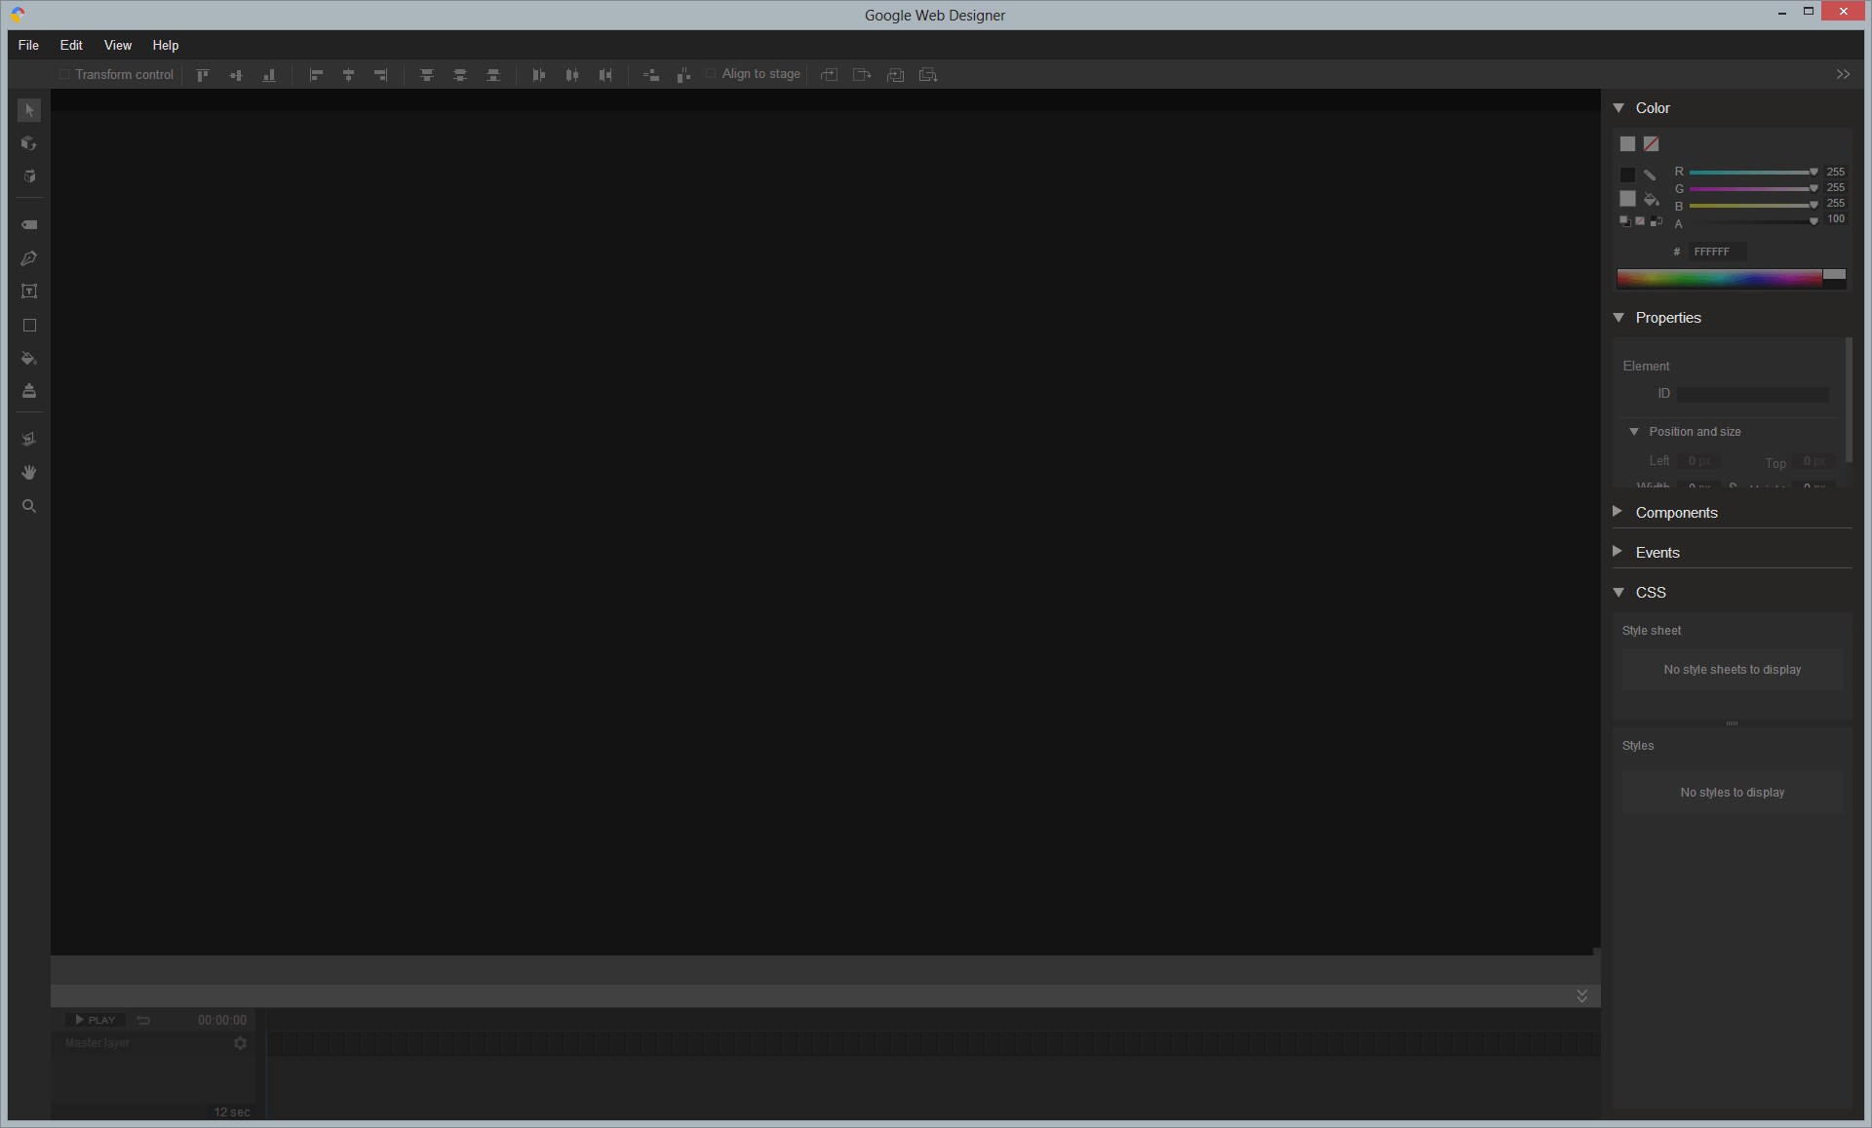Collapse the timeline with double chevron
This screenshot has height=1128, width=1872.
pos(1581,995)
